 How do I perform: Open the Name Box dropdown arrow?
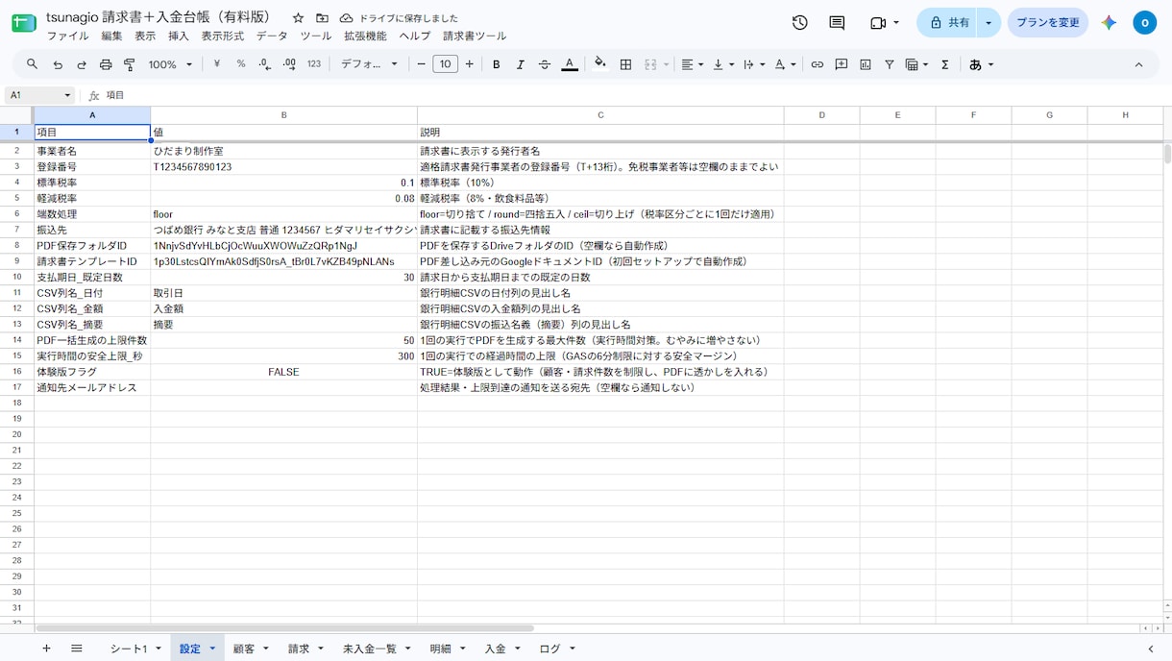click(67, 95)
